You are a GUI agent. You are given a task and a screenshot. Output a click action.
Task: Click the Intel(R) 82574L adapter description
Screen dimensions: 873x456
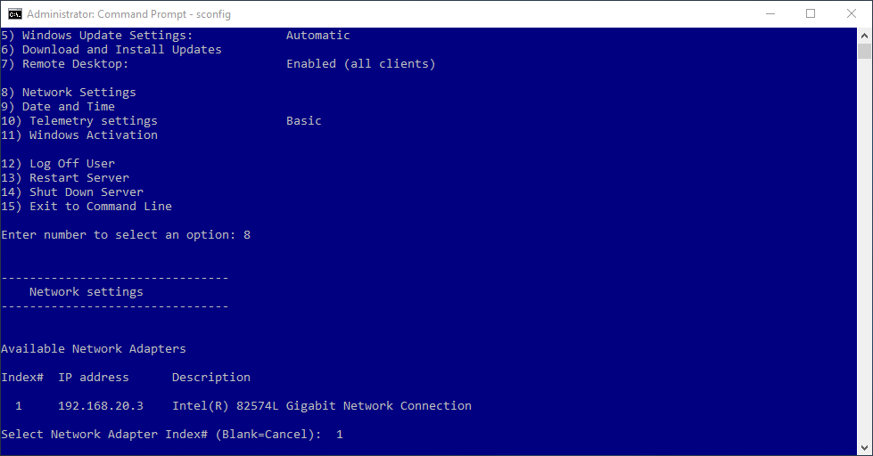coord(322,406)
